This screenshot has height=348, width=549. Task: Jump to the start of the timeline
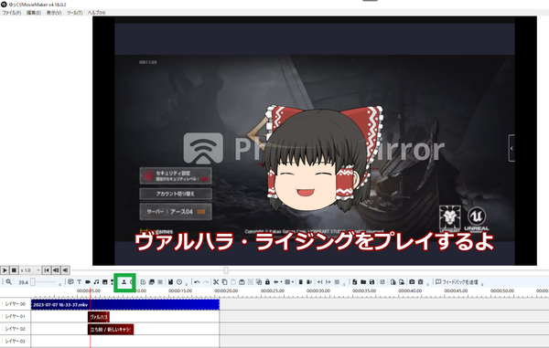click(x=47, y=270)
